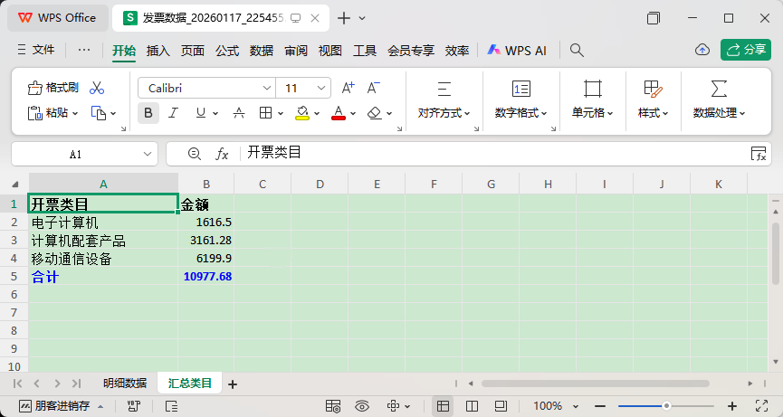Click the formula bar containing 开票类目

(494, 153)
